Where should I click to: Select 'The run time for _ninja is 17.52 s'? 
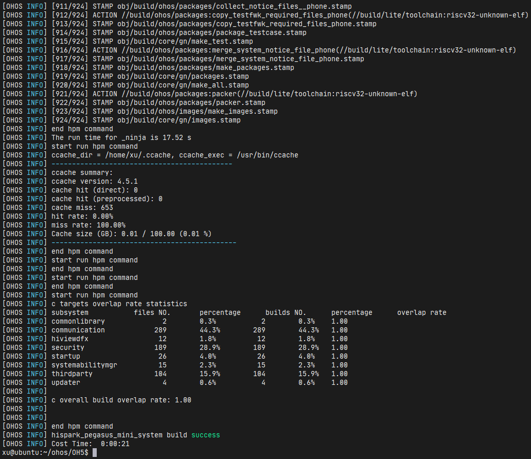pyautogui.click(x=121, y=137)
